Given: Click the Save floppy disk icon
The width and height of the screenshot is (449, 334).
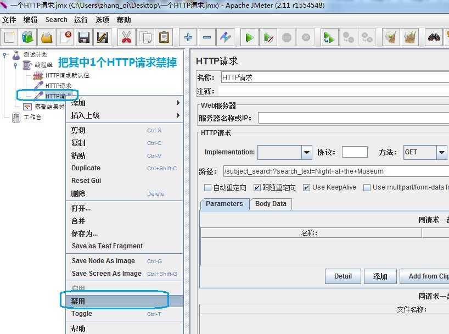Looking at the screenshot, I should click(x=83, y=37).
